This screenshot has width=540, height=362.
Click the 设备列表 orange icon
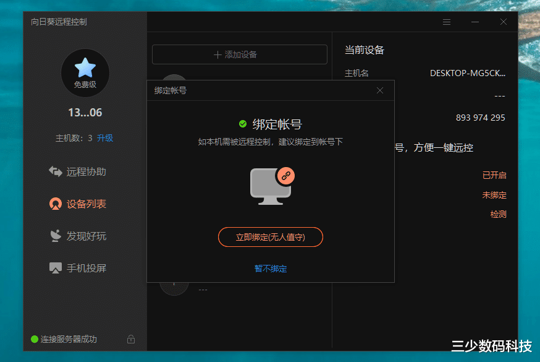coord(56,204)
